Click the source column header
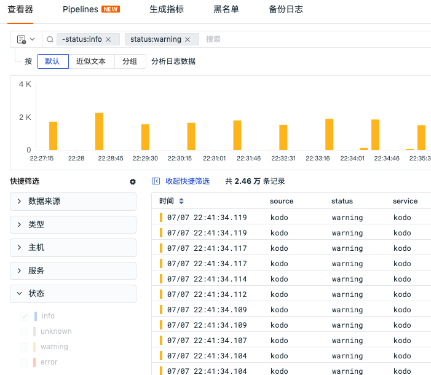 pyautogui.click(x=282, y=201)
